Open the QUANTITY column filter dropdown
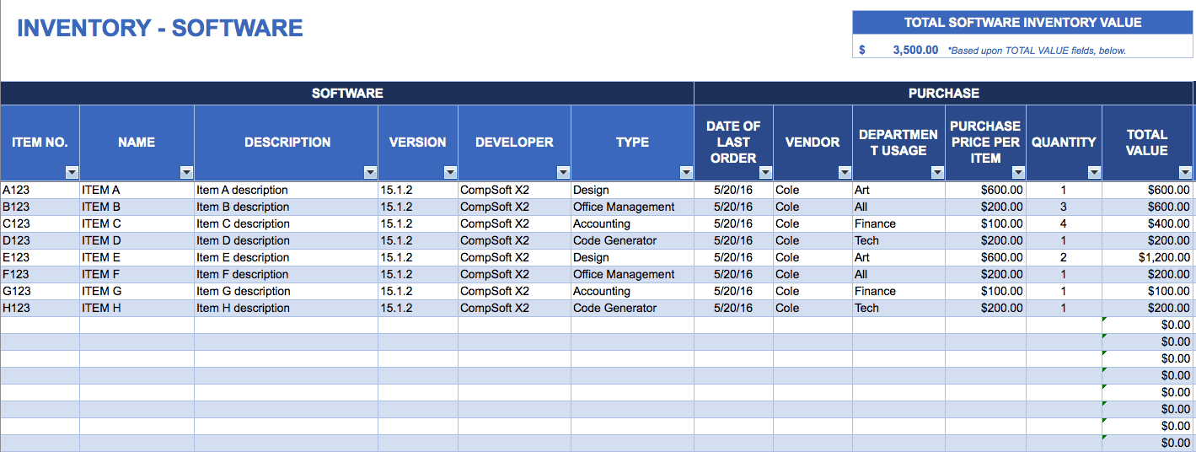This screenshot has width=1196, height=452. [x=1094, y=173]
